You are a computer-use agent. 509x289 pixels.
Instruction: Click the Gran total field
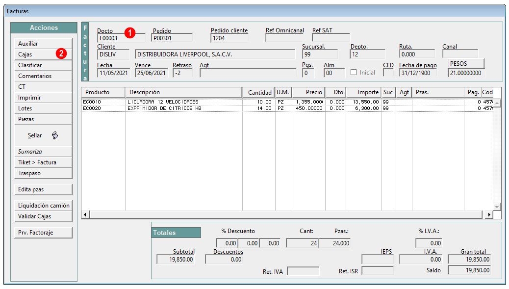[x=469, y=260]
